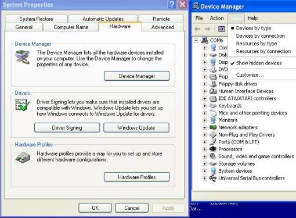
Task: Select the Monitors tree item
Action: click(x=228, y=120)
